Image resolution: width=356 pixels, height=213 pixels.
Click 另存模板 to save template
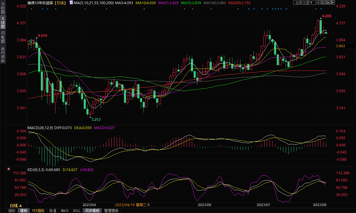[x=92, y=211]
